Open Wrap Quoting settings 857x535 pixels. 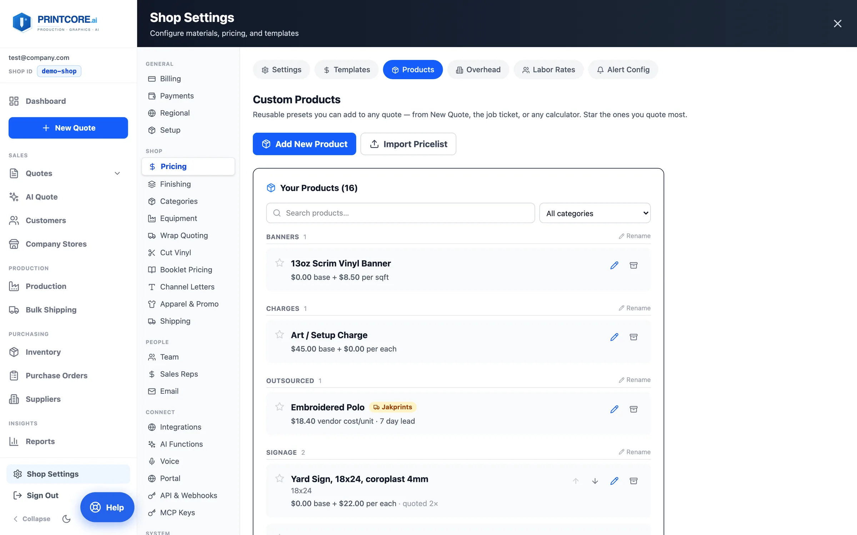(x=188, y=235)
